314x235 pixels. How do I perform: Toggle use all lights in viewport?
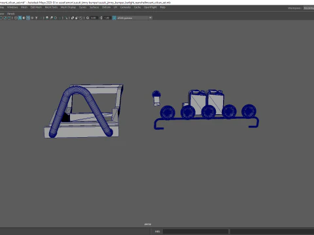pyautogui.click(x=37, y=18)
